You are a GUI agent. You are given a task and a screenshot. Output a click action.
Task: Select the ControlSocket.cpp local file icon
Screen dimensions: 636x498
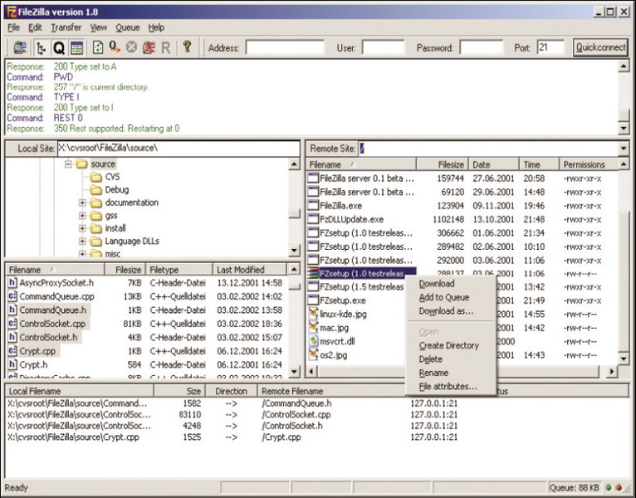[12, 324]
